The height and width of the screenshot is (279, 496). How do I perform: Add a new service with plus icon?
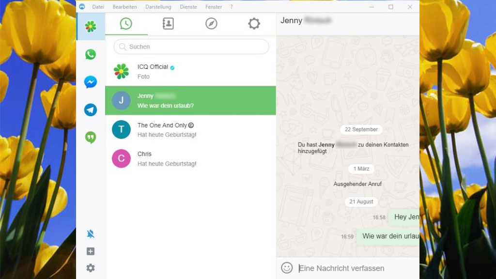click(91, 251)
